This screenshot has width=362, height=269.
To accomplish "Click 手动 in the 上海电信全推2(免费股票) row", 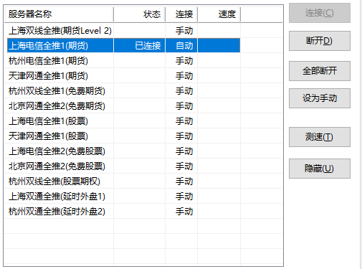I will (x=184, y=151).
